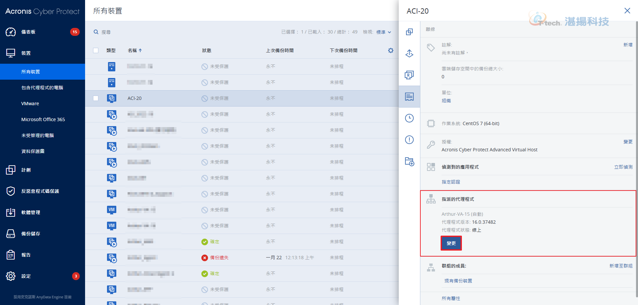This screenshot has height=305, width=638.
Task: Click the plans icon in sidebar
Action: [x=11, y=170]
